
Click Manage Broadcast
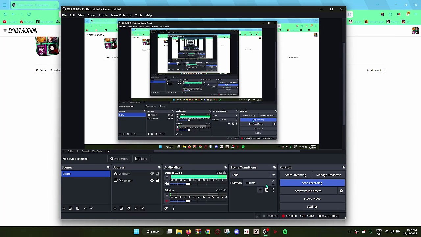coord(329,175)
